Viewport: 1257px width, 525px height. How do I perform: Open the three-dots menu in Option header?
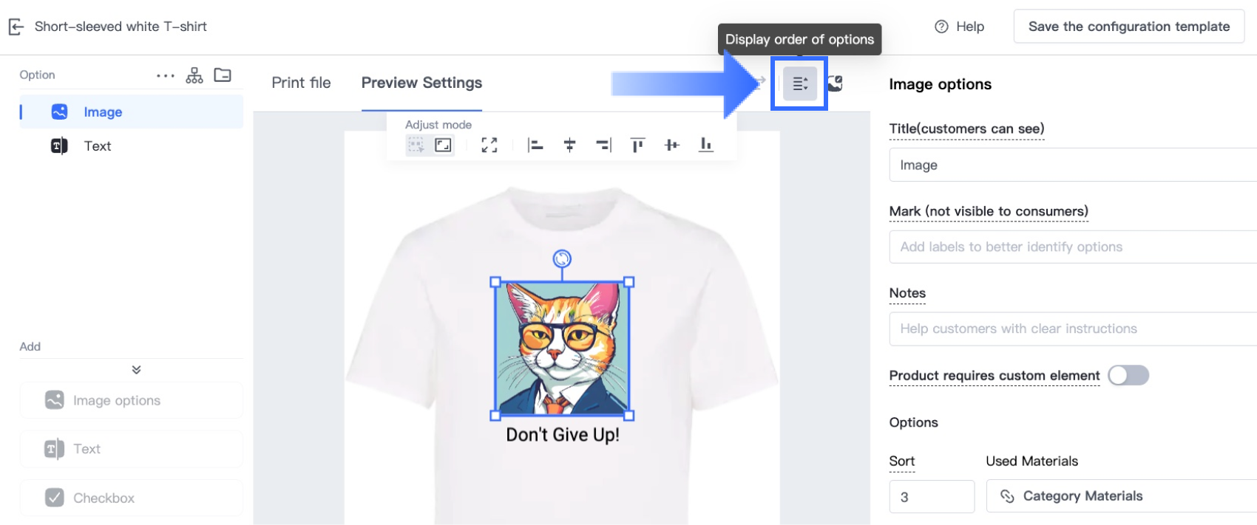click(166, 75)
